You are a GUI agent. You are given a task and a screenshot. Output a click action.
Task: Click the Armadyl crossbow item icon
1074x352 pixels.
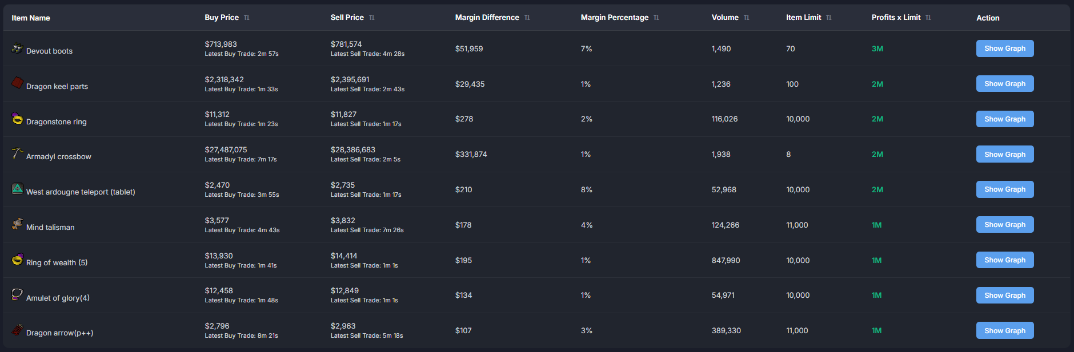coord(18,153)
